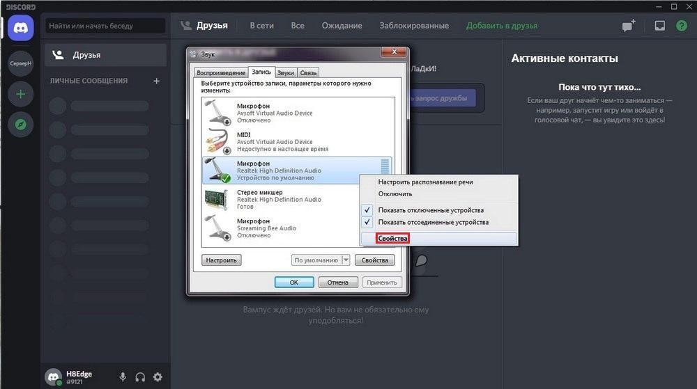Click Realtek microphone level meter
The image size is (697, 389).
[385, 167]
